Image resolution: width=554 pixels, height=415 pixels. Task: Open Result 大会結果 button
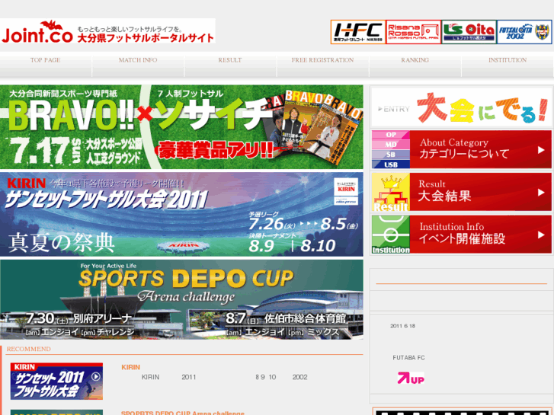(462, 192)
